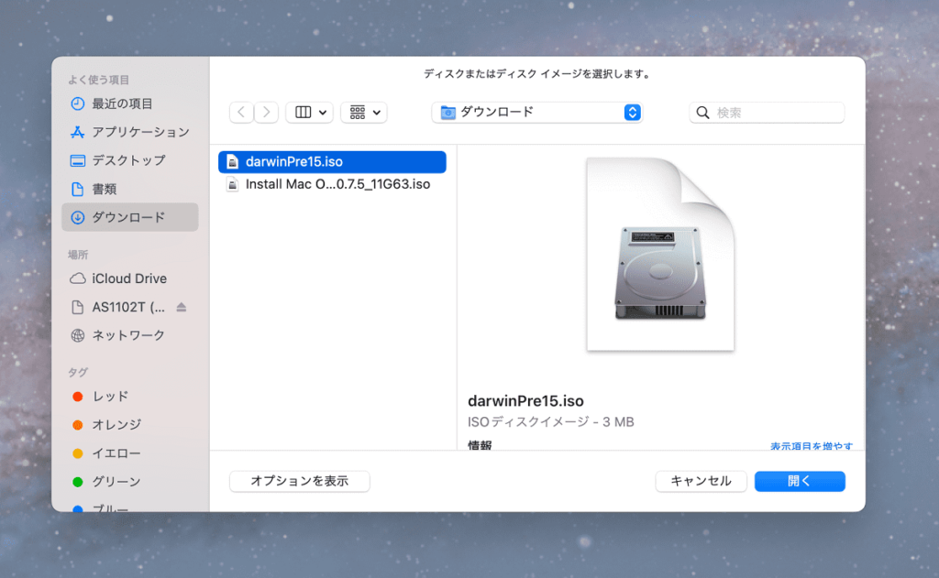Click the forward navigation arrow

267,113
